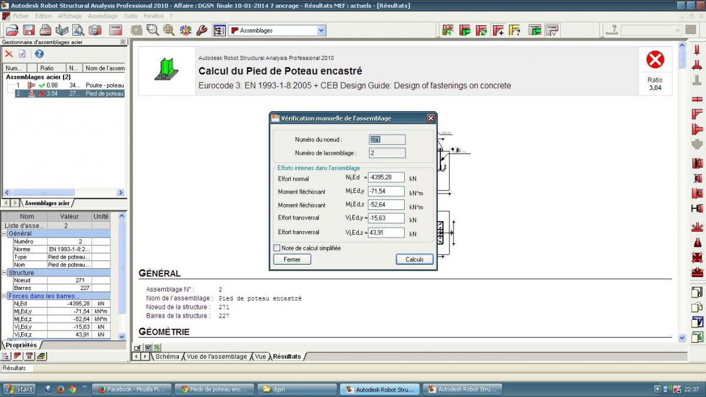The image size is (706, 397).
Task: Delete assembly with red X icon
Action: [9, 54]
